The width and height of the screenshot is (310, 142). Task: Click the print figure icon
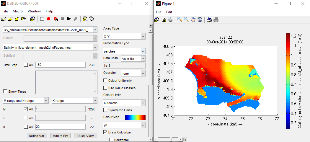coord(170,20)
